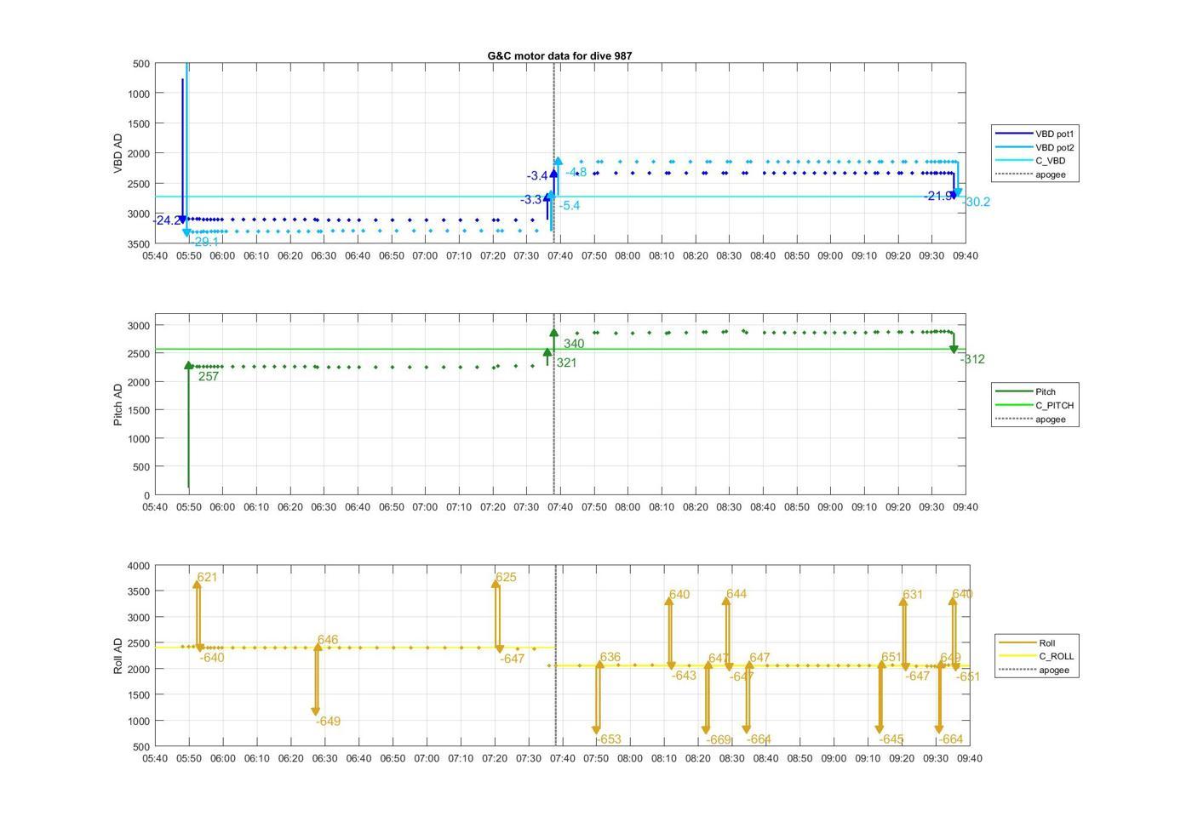
Task: Click the apogee dashed line in the Pitch plot
Action: point(554,404)
